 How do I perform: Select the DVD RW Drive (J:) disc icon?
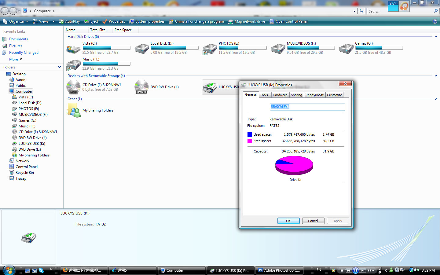point(142,87)
